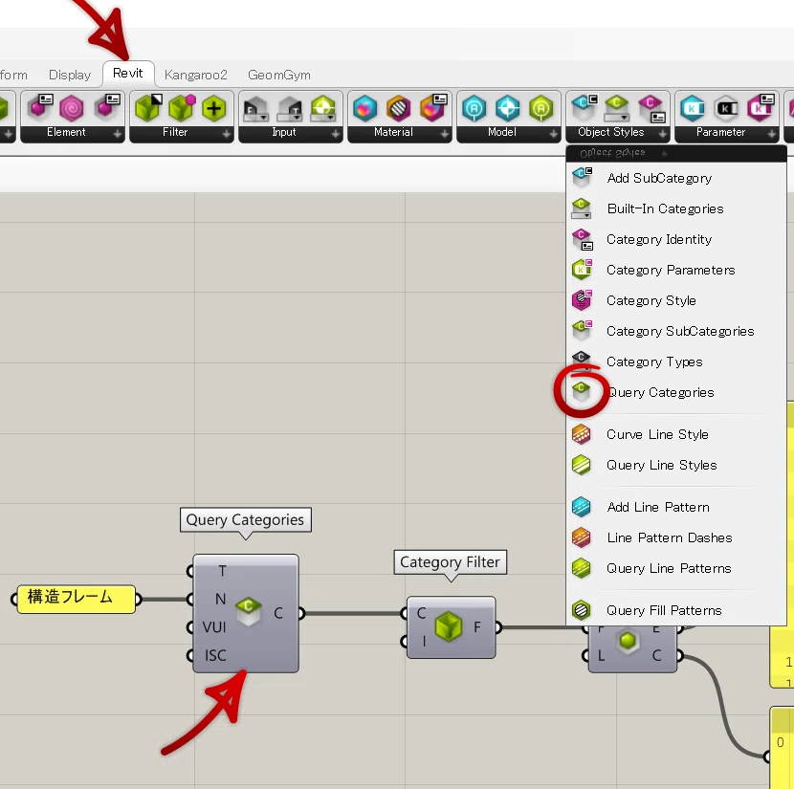This screenshot has width=794, height=789.
Task: Choose Query Line Patterns entry
Action: pos(676,568)
